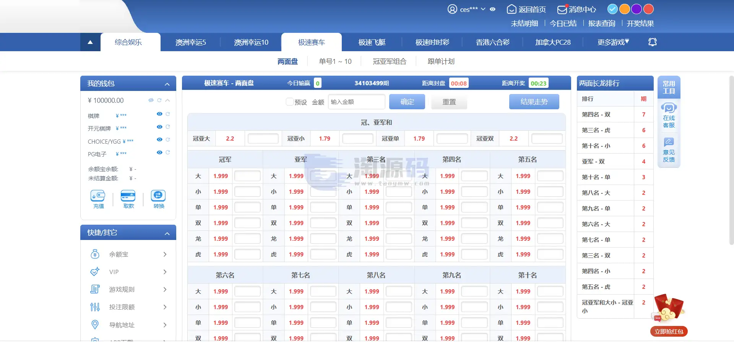This screenshot has height=342, width=734.
Task: Collapse the 快捷/其它 panel
Action: [x=167, y=233]
